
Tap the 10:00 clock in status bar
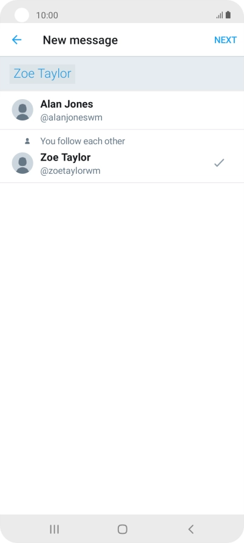[47, 15]
